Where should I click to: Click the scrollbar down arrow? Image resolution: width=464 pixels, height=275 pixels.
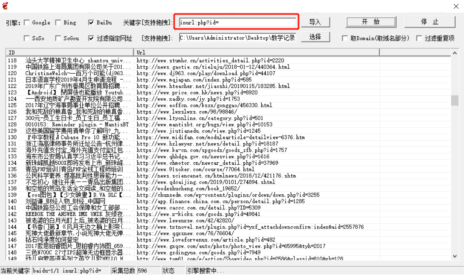[455, 256]
